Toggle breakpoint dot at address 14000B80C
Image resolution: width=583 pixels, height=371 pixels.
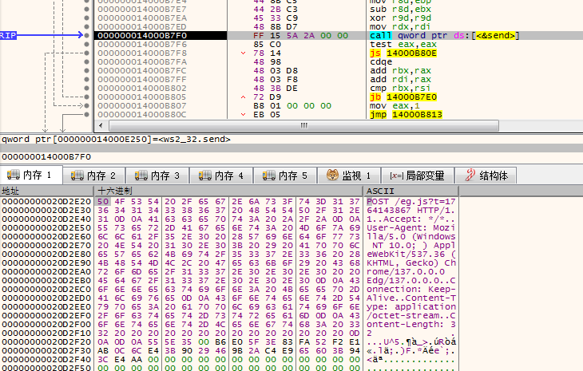coord(86,114)
